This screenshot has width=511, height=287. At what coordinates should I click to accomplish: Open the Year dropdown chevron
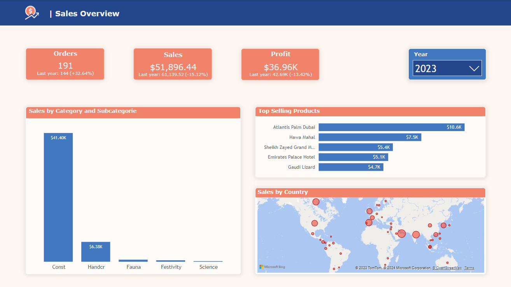tap(474, 69)
